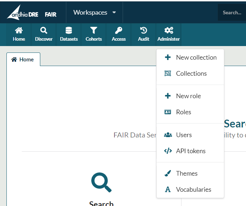Switch to the Home tab
Screen dimensions: 246x206
[x=23, y=60]
